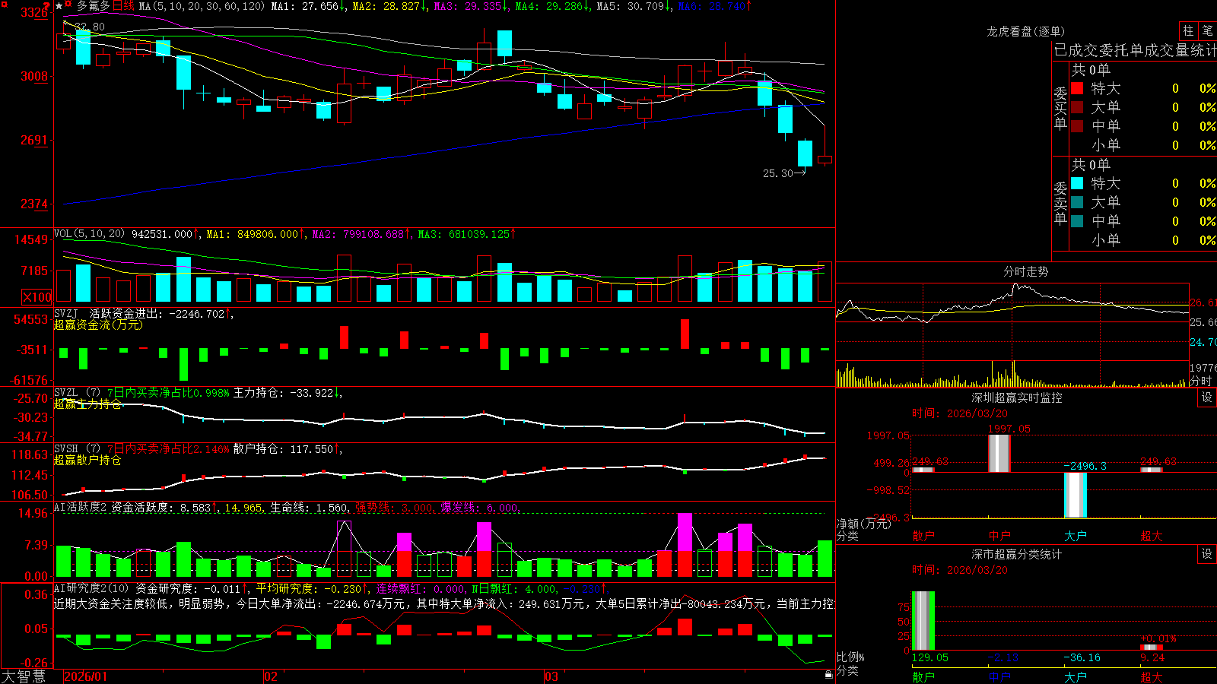Switch the 龙虎看盘 panel to 笔 view

[x=1207, y=30]
